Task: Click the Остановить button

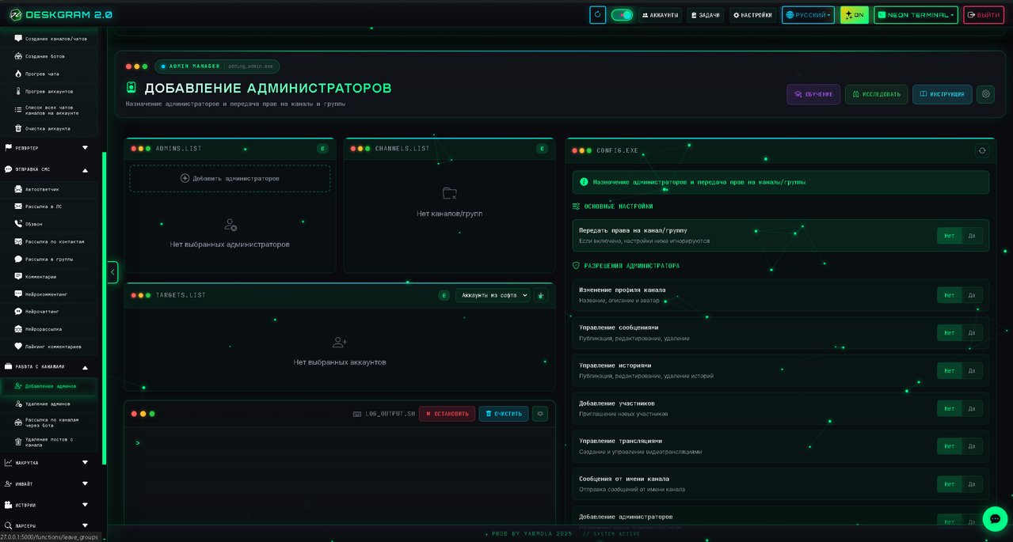Action: coord(447,414)
